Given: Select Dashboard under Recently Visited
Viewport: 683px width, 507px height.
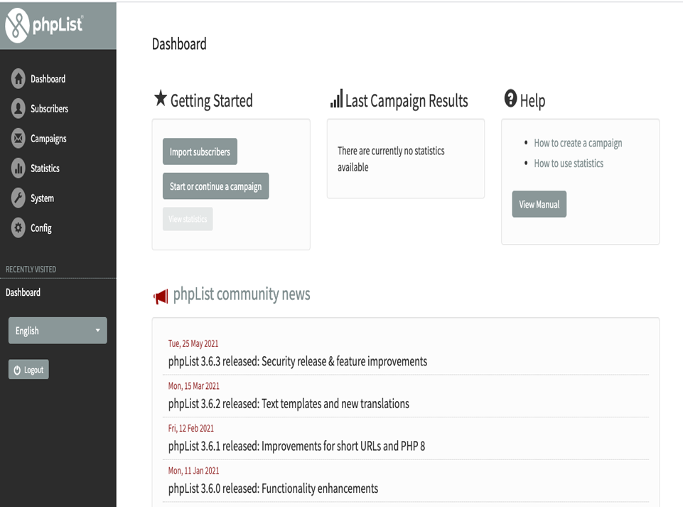Looking at the screenshot, I should point(23,292).
